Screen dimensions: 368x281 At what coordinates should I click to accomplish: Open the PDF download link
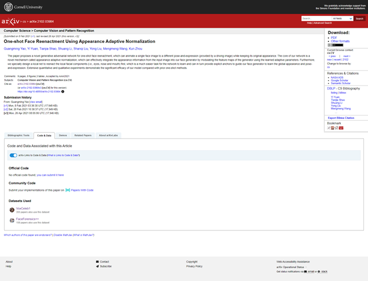tap(334, 37)
